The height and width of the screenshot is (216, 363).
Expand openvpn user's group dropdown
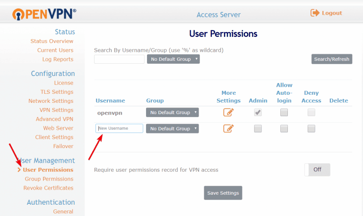click(x=173, y=113)
